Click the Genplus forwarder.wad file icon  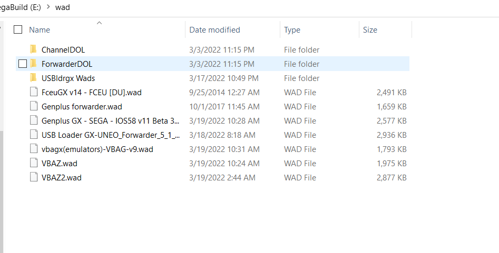34,106
